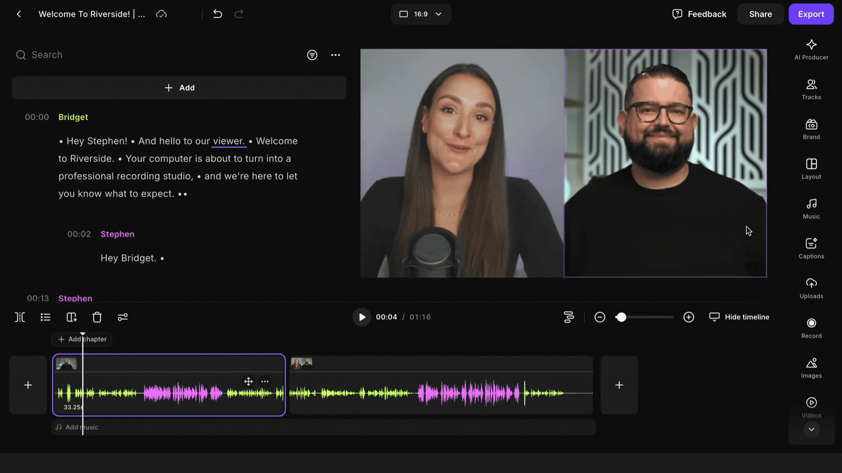Toggle the transcript filter icon

[x=312, y=55]
